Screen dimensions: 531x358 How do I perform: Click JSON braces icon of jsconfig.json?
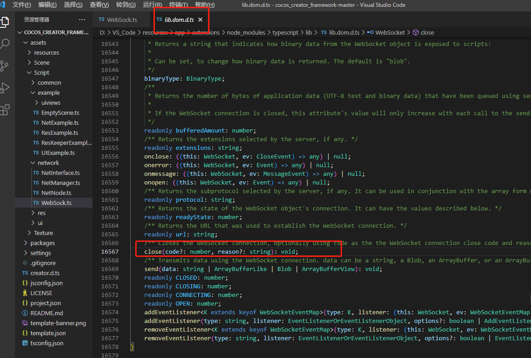(x=25, y=283)
